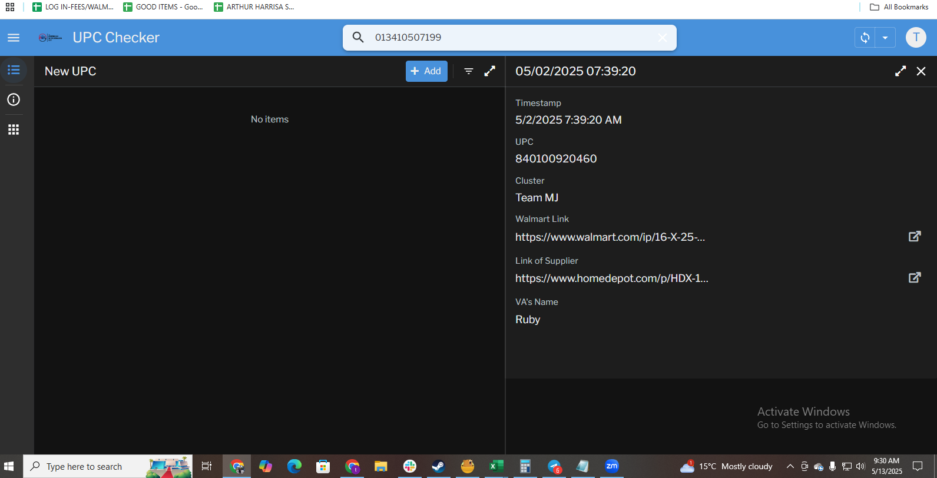Click the list view sidebar icon
The image size is (937, 478).
coord(14,71)
